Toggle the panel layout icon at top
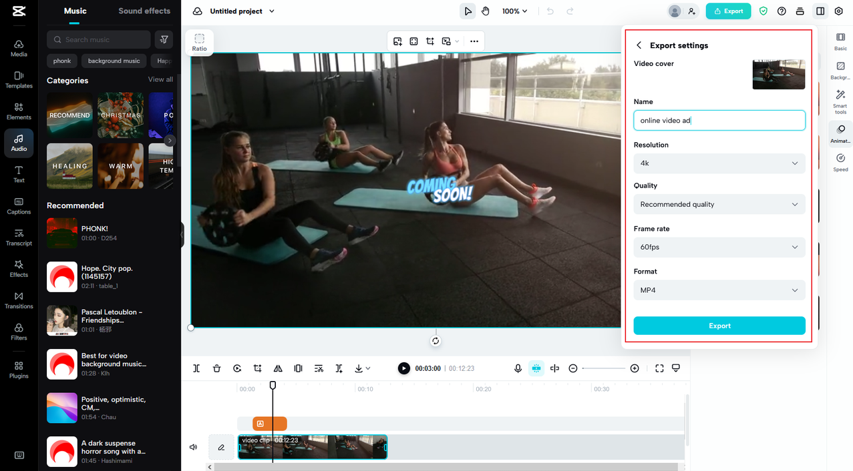The image size is (853, 471). click(820, 11)
